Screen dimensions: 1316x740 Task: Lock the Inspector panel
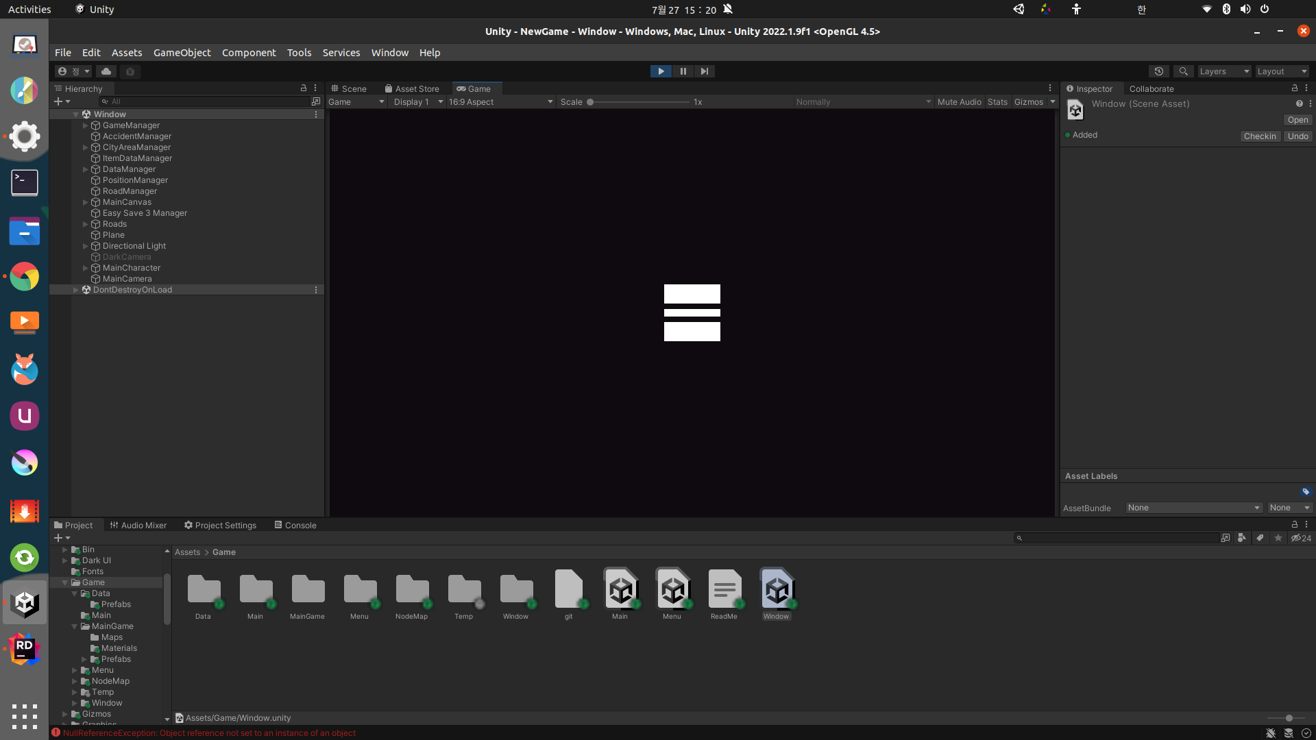(x=1294, y=88)
